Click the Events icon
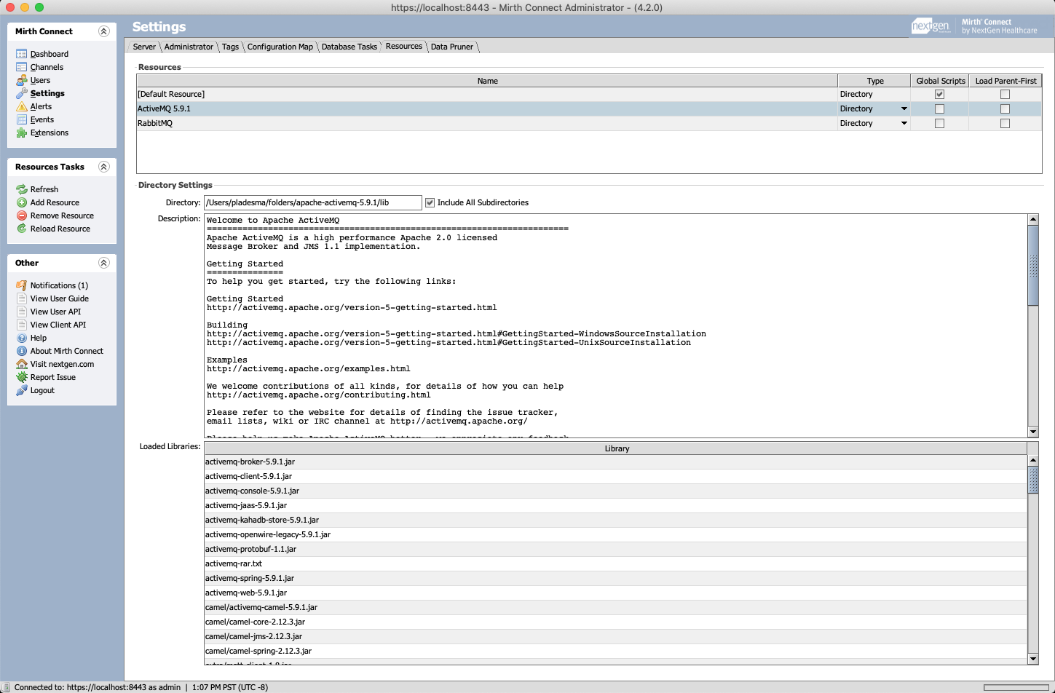The width and height of the screenshot is (1055, 693). point(22,119)
